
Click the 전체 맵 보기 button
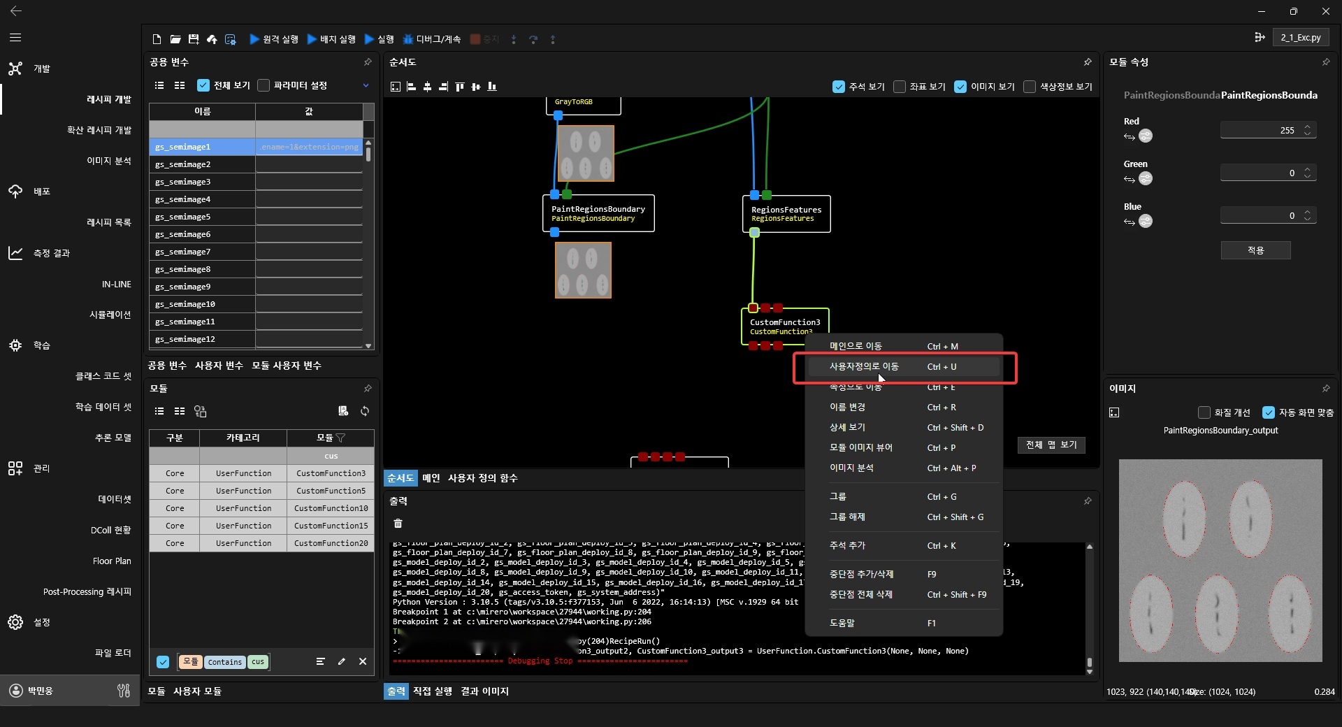click(1051, 445)
